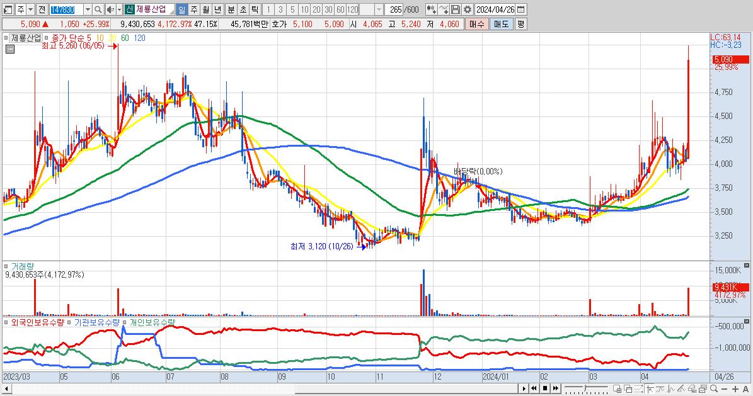
Task: Select the 초 second chart tab
Action: (243, 9)
